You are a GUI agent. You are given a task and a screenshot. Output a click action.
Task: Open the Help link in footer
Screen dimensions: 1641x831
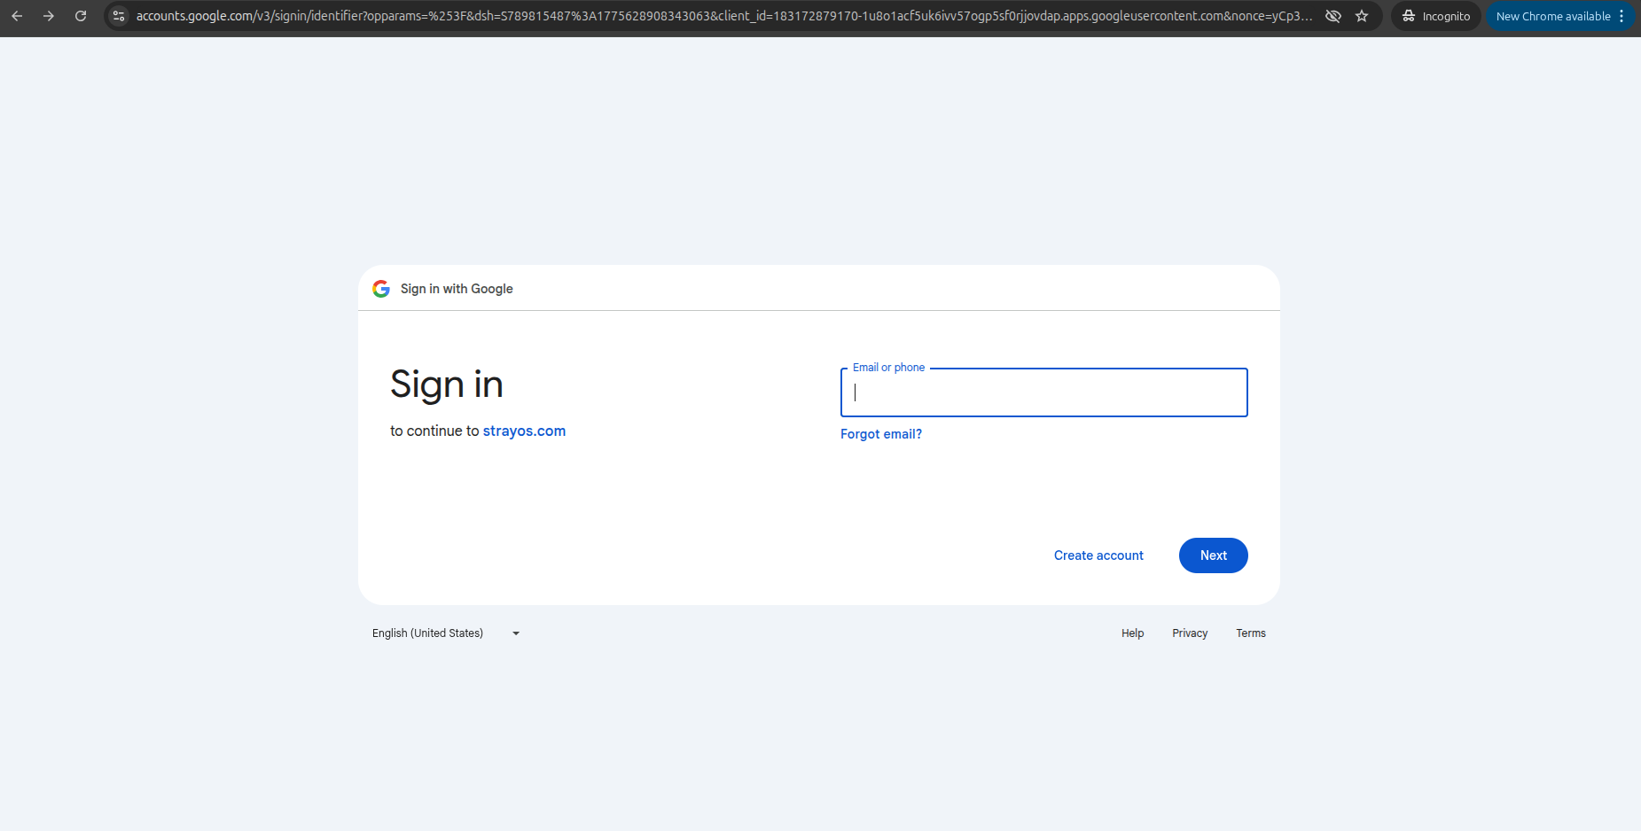(x=1132, y=633)
